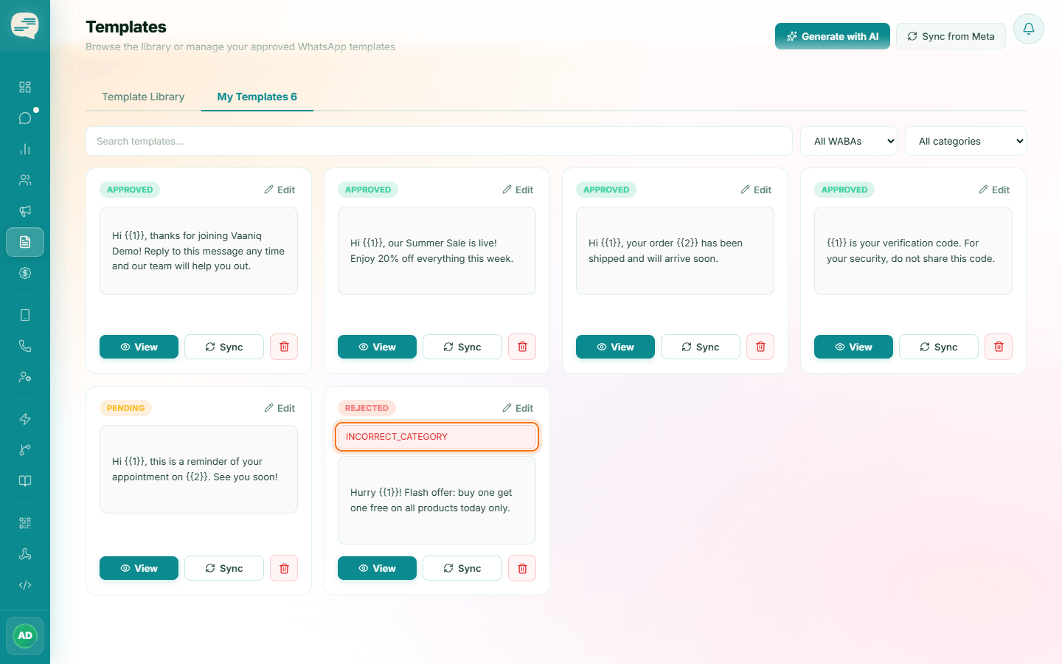Delete the verification code template
This screenshot has height=664, width=1062.
(x=999, y=347)
